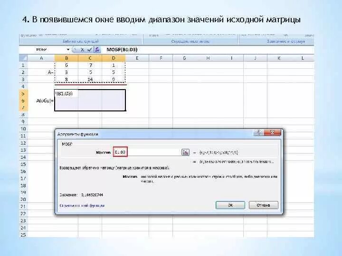Screen dimensions: 342x256
Task: Click the Insert Function fx icon
Action: [x=97, y=50]
